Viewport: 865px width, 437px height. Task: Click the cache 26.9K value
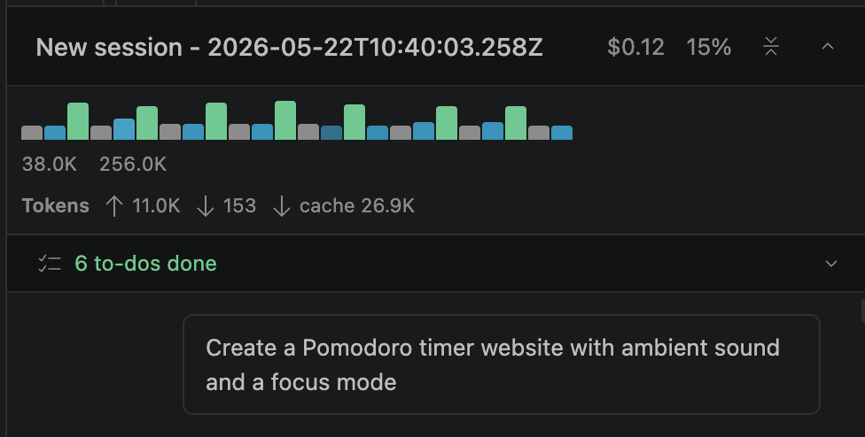click(x=357, y=206)
